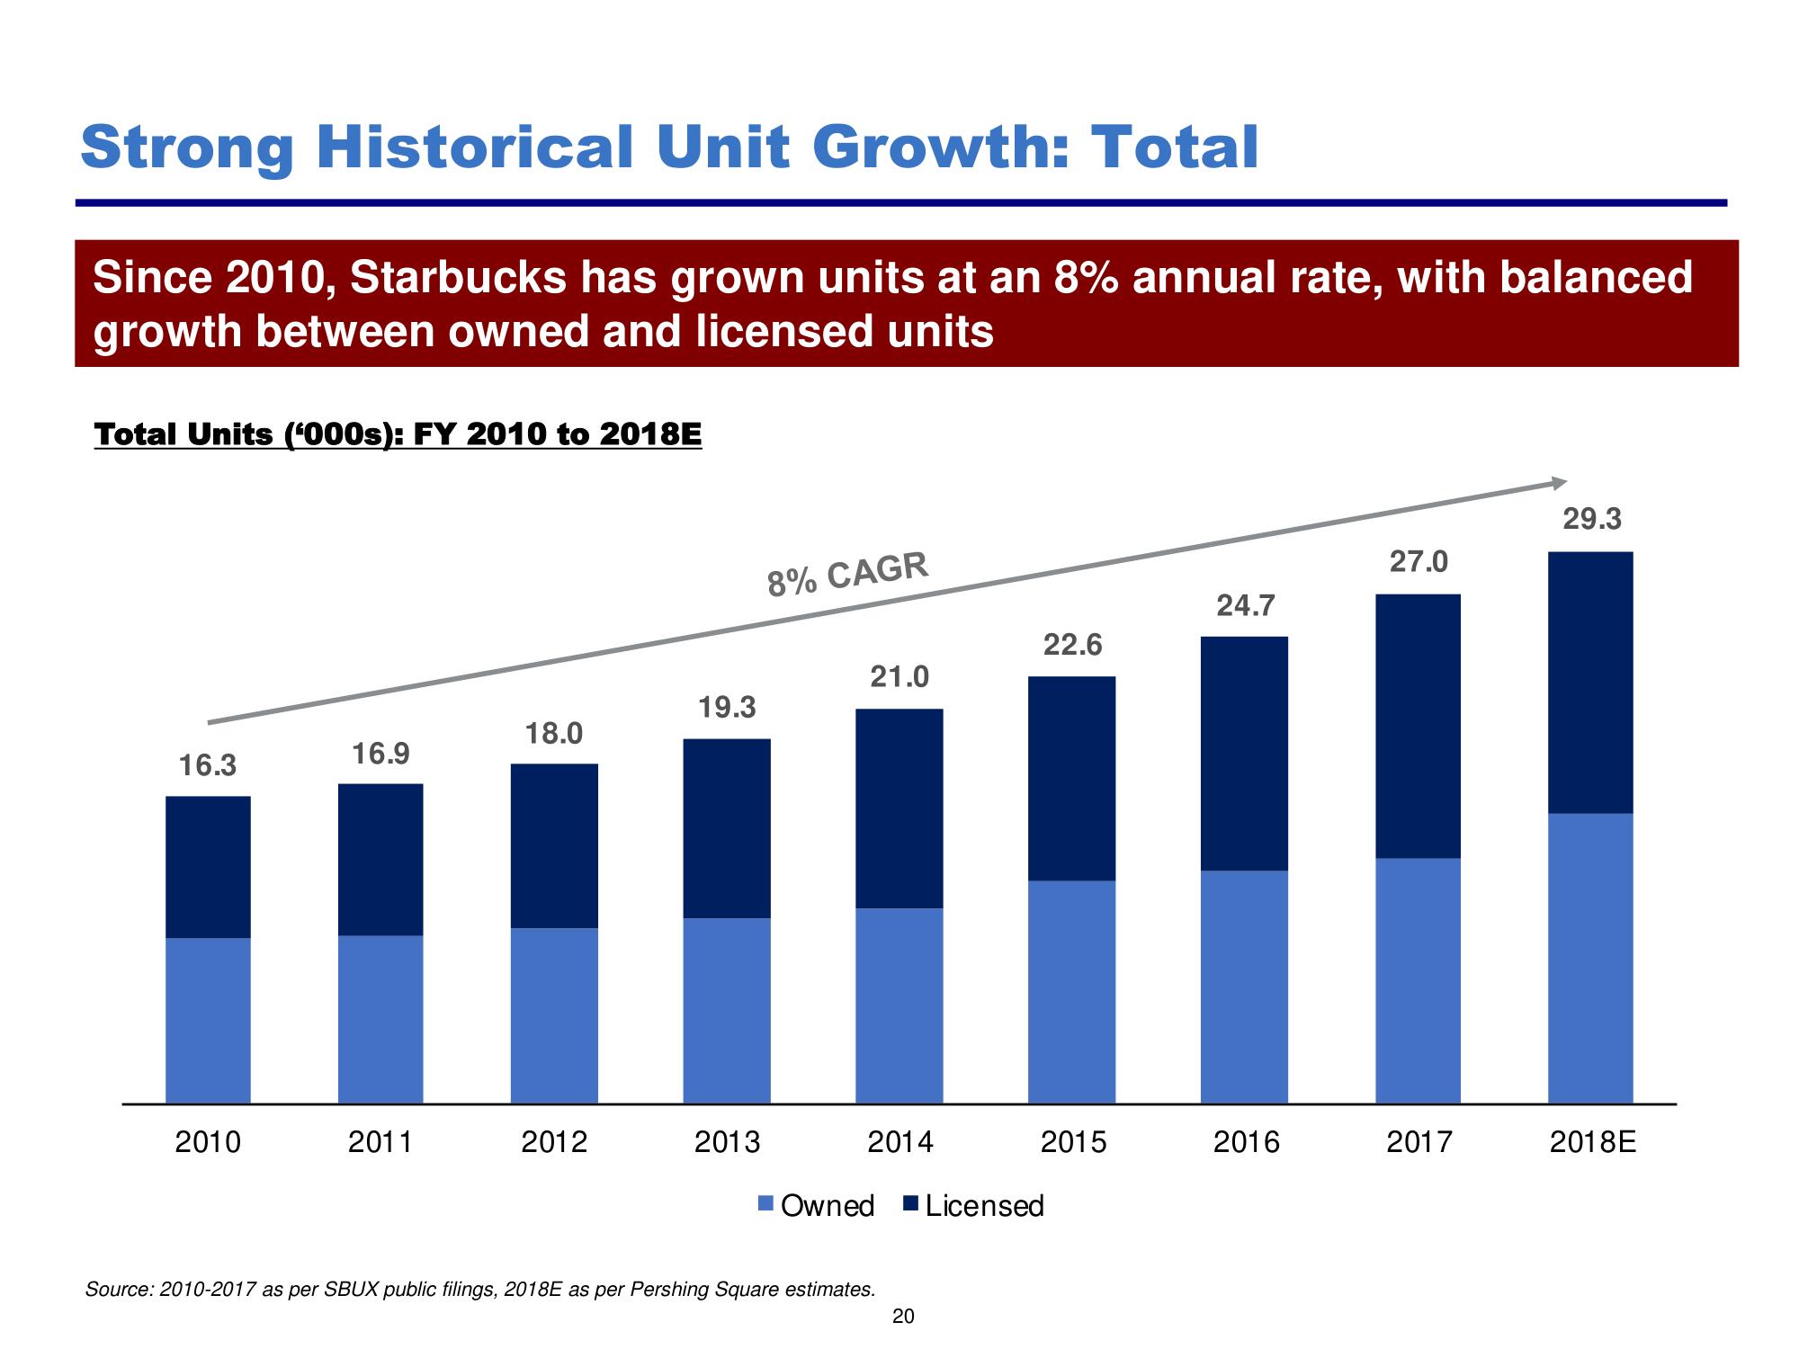Select the Owned segment of the 2013 bar
This screenshot has height=1349, width=1799.
727,1011
